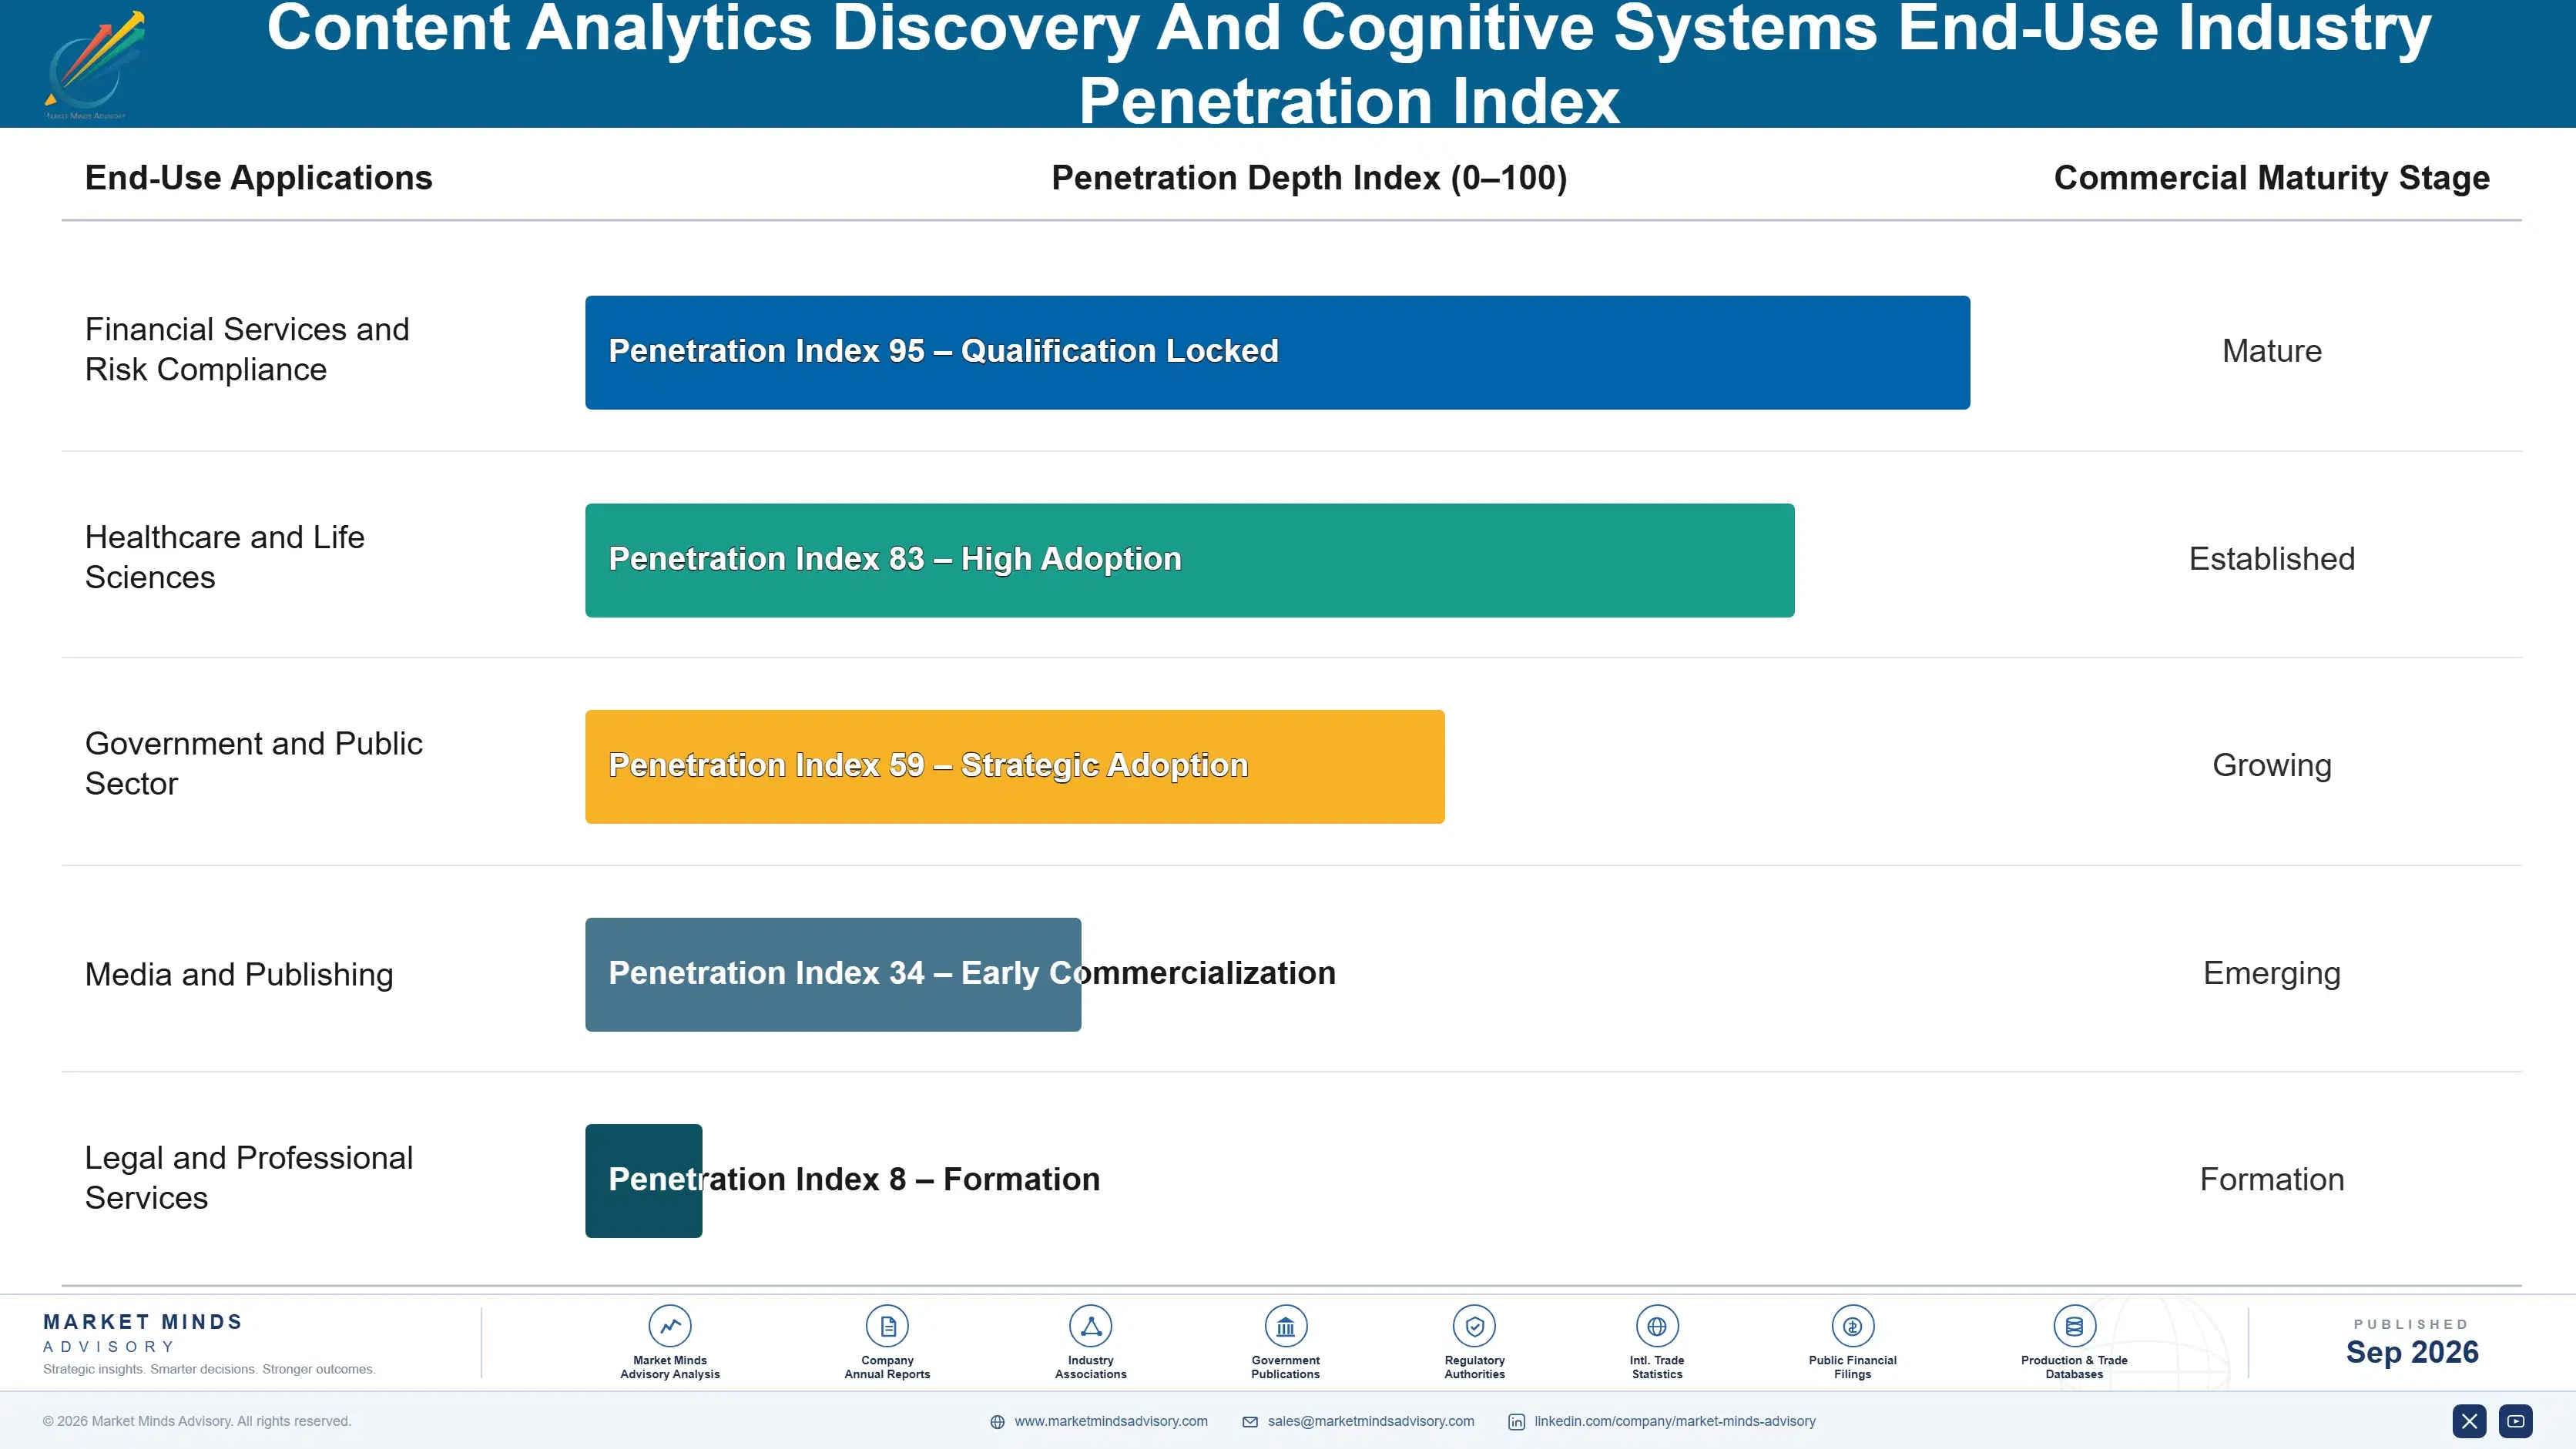Click the Market Minds Advisory logo in header

[93, 65]
